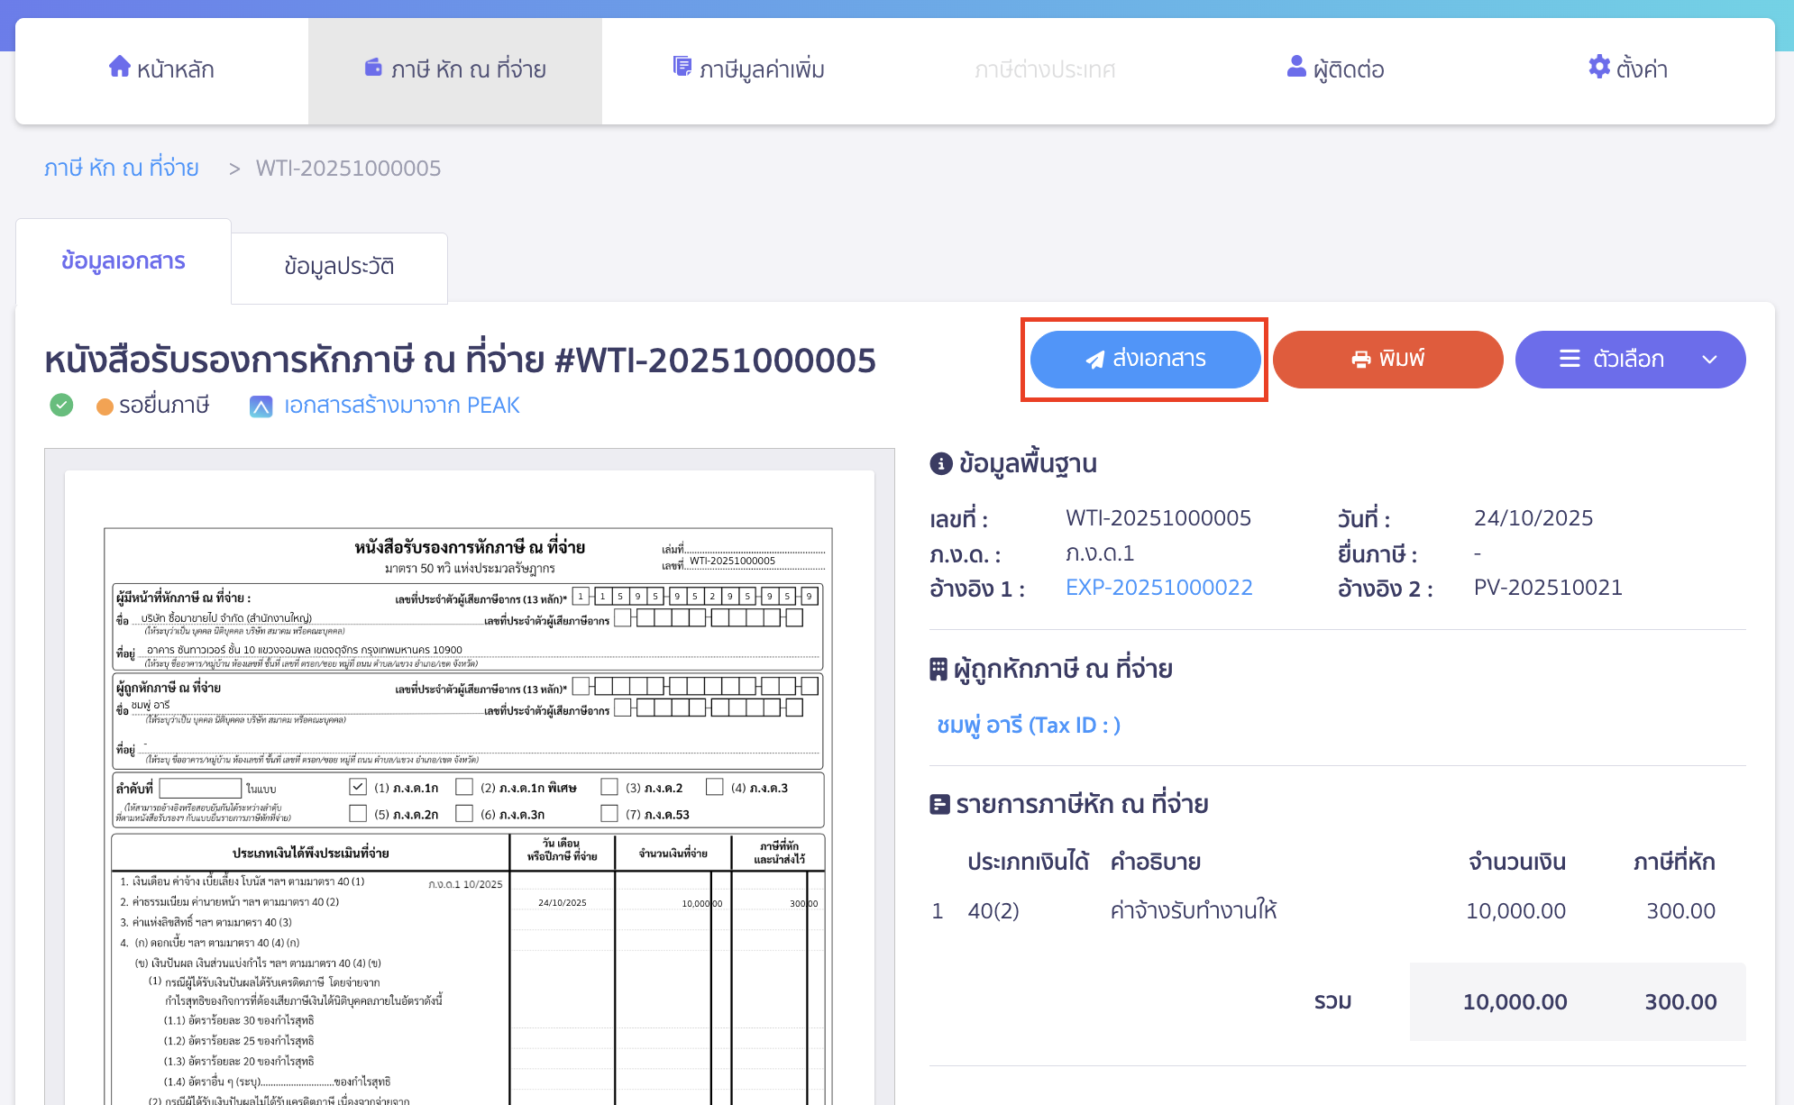Check the ภ.ง.ด.53 checkbox
The height and width of the screenshot is (1105, 1794).
click(608, 814)
